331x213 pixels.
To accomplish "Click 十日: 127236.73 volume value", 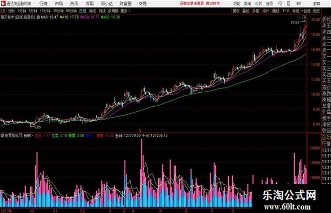I will (155, 135).
